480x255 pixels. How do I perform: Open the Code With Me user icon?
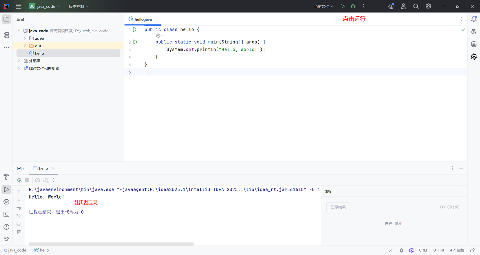click(x=403, y=6)
